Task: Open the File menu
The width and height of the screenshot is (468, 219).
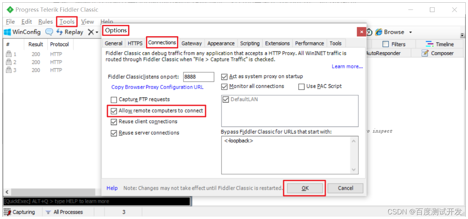Action: pos(11,22)
